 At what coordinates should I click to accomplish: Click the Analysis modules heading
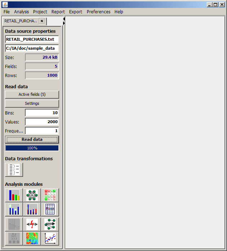[x=24, y=184]
